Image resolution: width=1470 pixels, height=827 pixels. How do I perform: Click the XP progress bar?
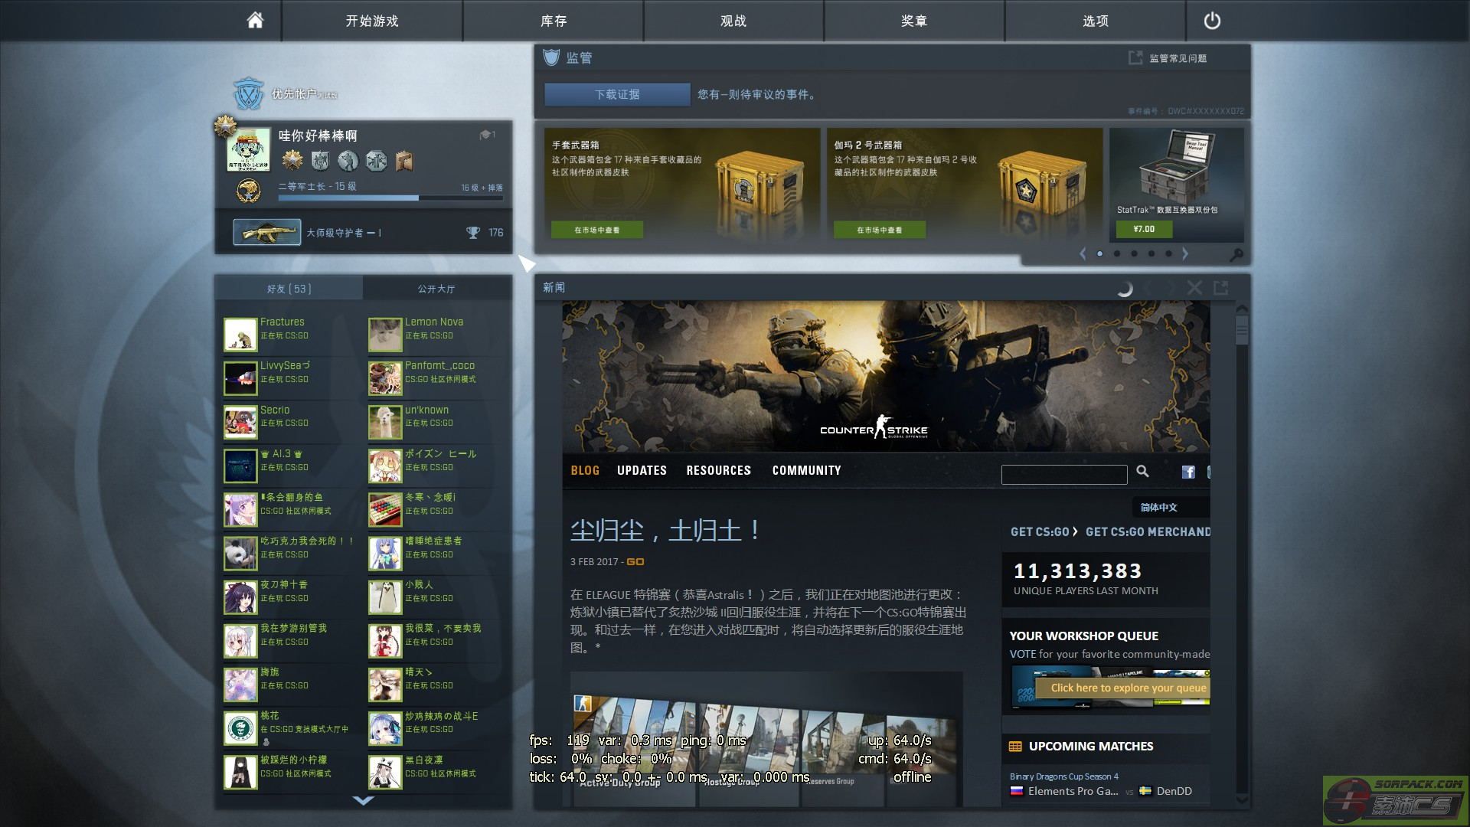[390, 198]
